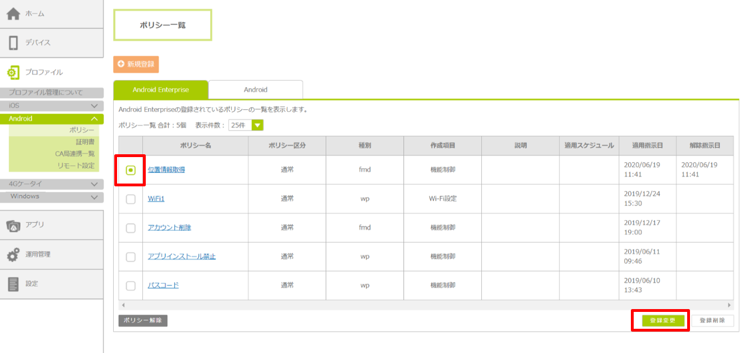Click the App icon in sidebar
Viewport: 744px width, 353px height.
(x=14, y=225)
